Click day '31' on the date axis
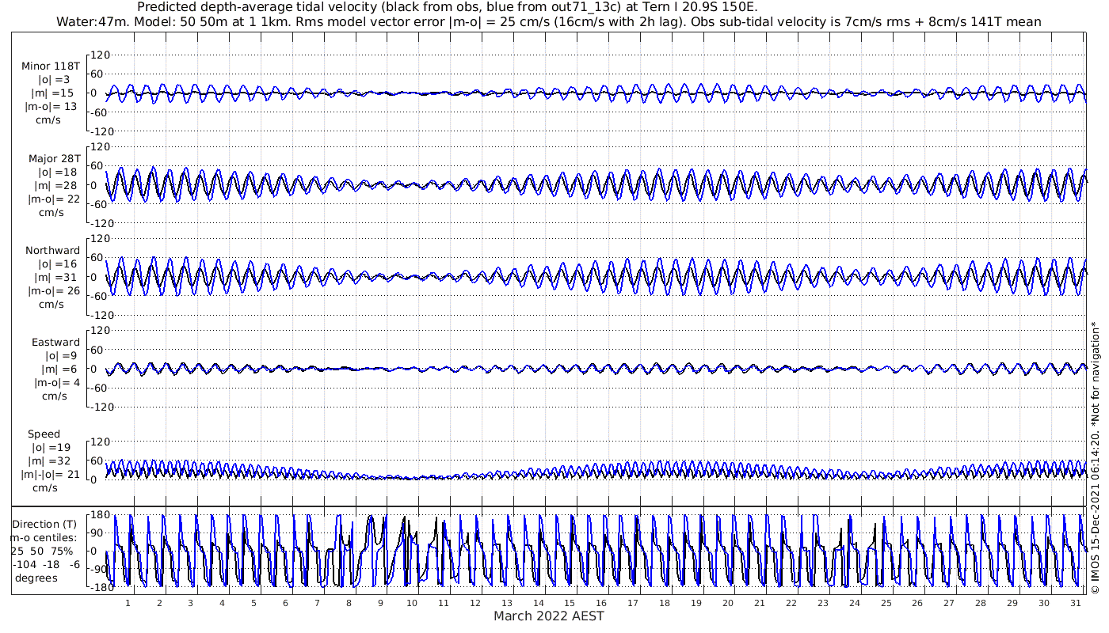The height and width of the screenshot is (633, 1109). pyautogui.click(x=1075, y=602)
